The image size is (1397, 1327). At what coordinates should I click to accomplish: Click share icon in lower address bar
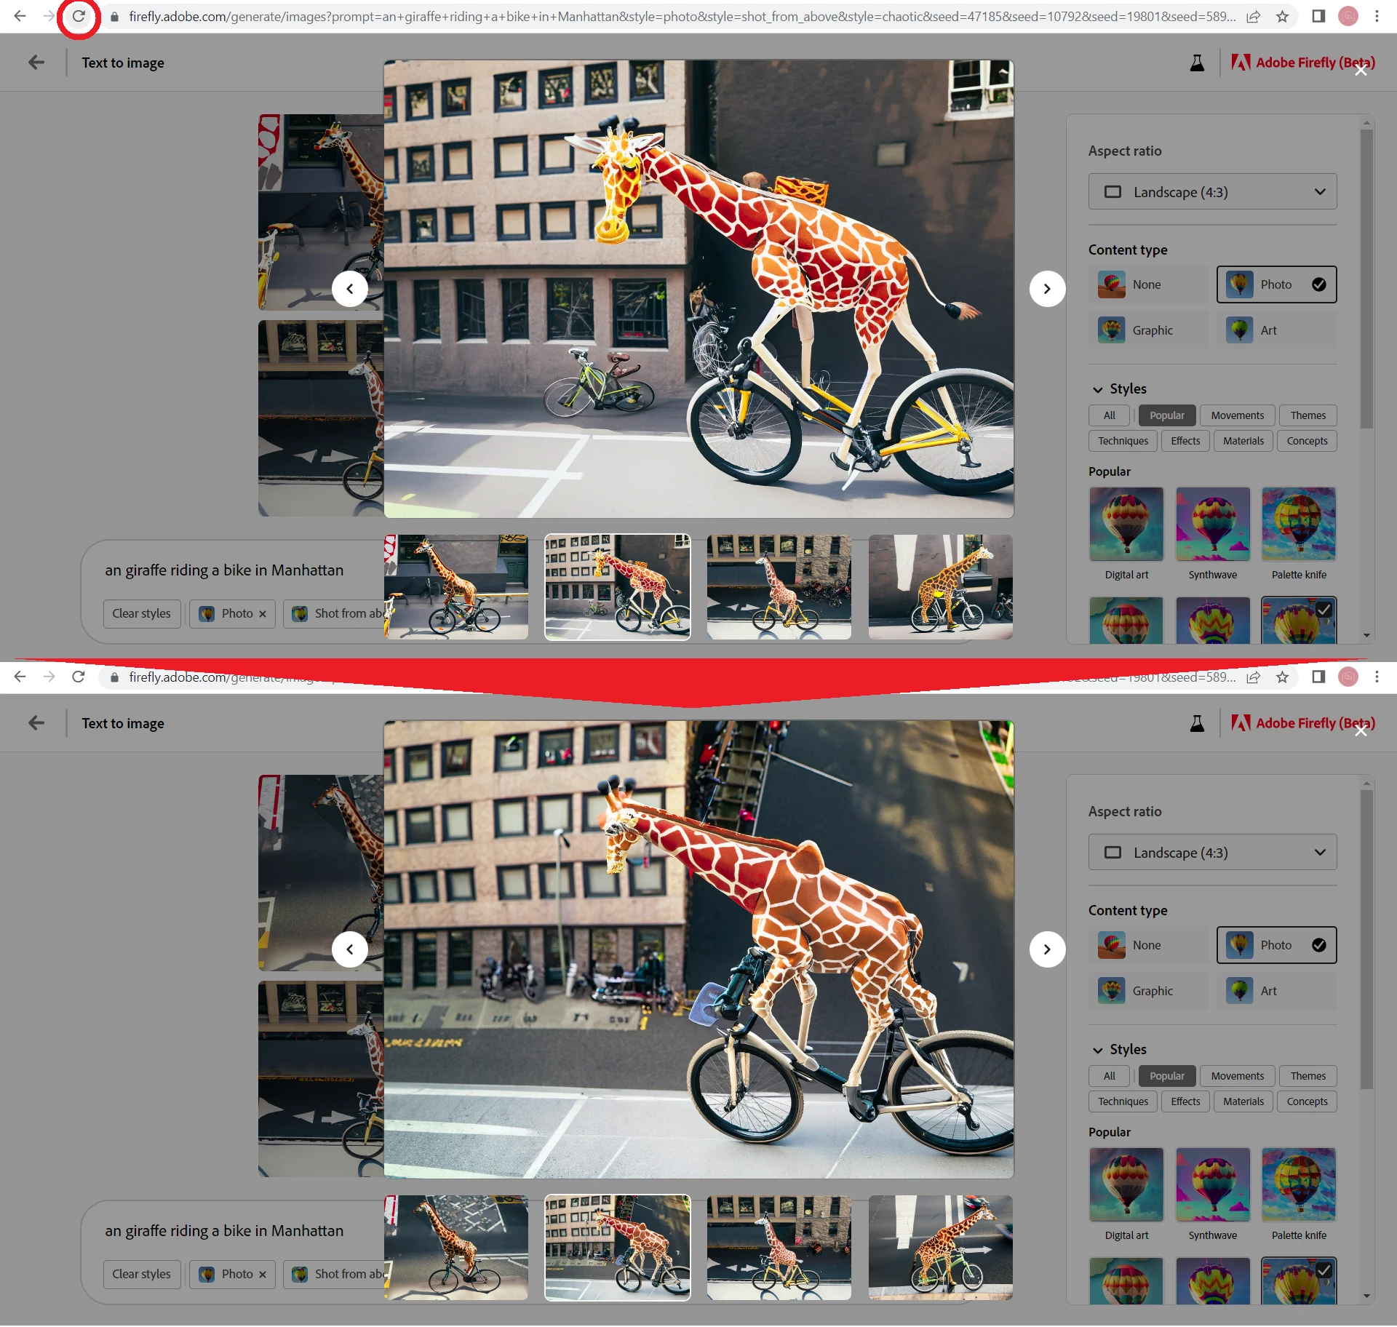(1253, 677)
